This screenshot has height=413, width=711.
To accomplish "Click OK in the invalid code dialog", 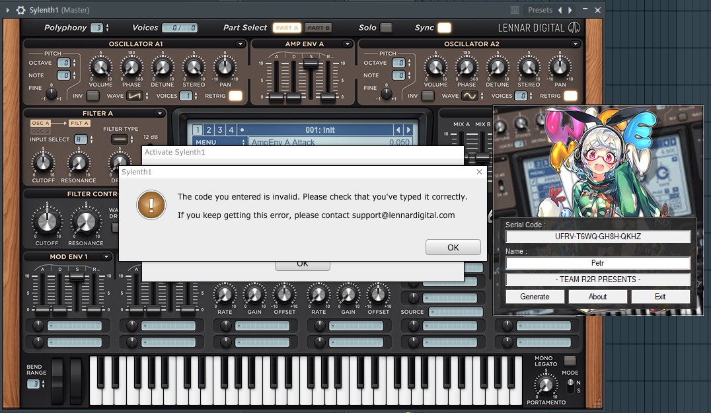I will pyautogui.click(x=453, y=247).
